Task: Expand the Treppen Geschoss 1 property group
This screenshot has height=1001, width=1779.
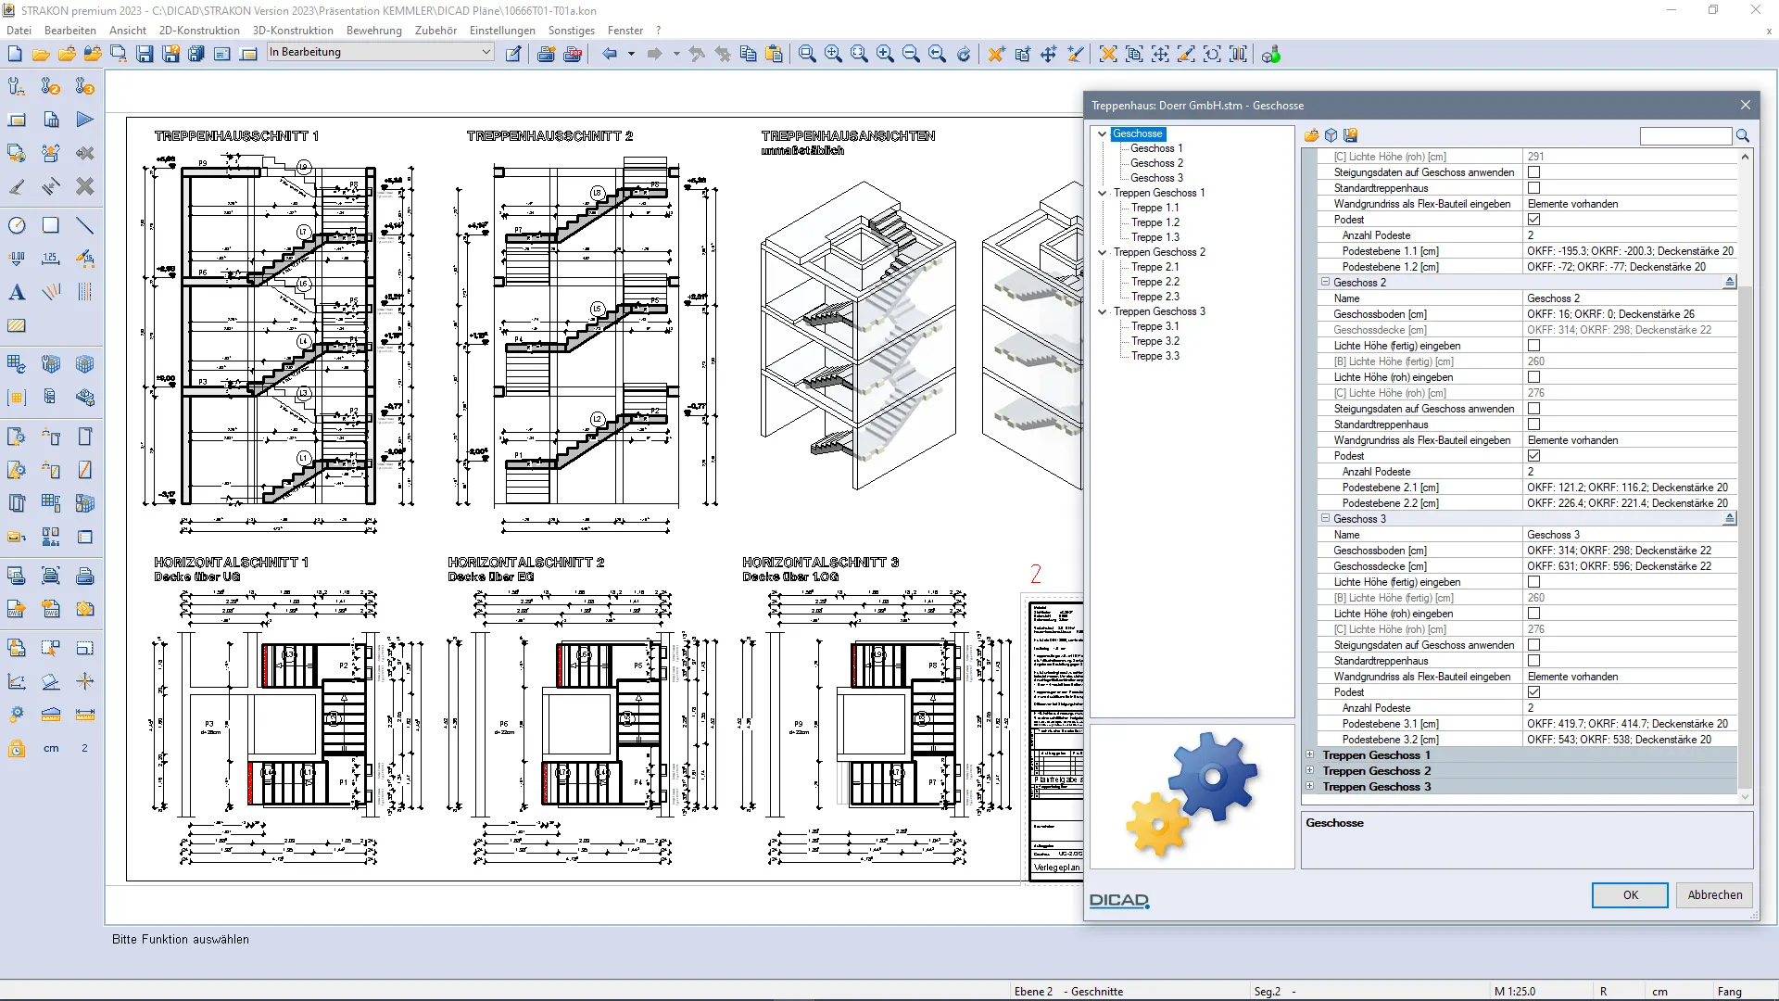Action: pos(1310,755)
